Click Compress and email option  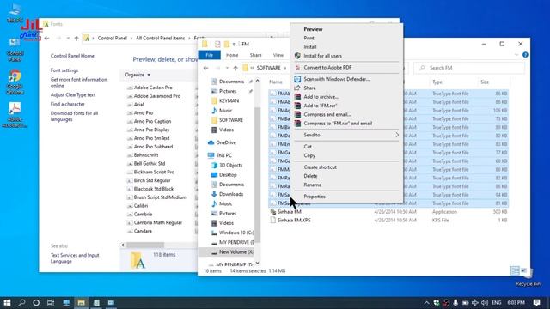(x=327, y=114)
